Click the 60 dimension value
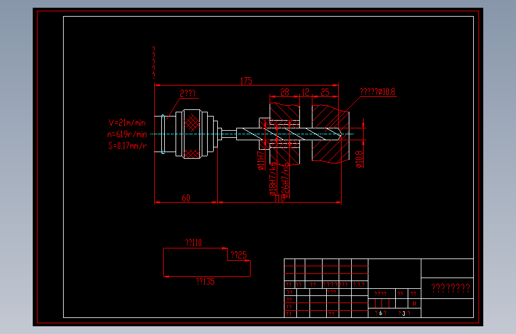 coord(186,198)
